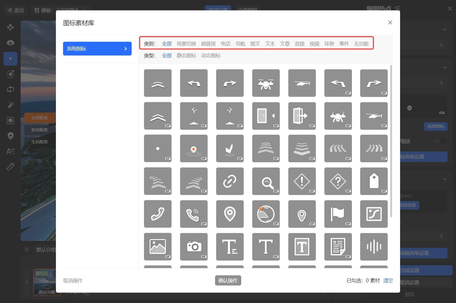The height and width of the screenshot is (303, 456).
Task: Filter category by 场景切换
Action: [x=186, y=44]
